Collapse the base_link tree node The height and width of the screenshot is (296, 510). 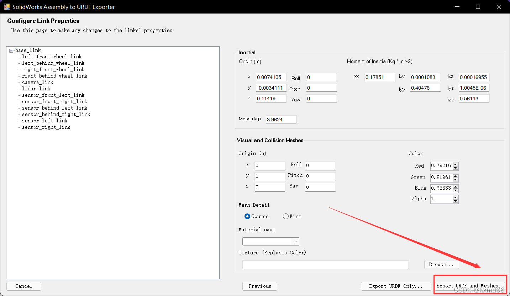tap(11, 51)
